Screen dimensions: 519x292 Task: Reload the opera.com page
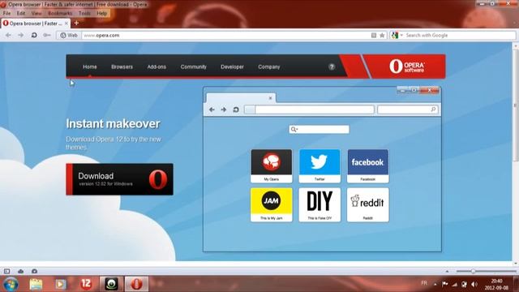point(34,35)
